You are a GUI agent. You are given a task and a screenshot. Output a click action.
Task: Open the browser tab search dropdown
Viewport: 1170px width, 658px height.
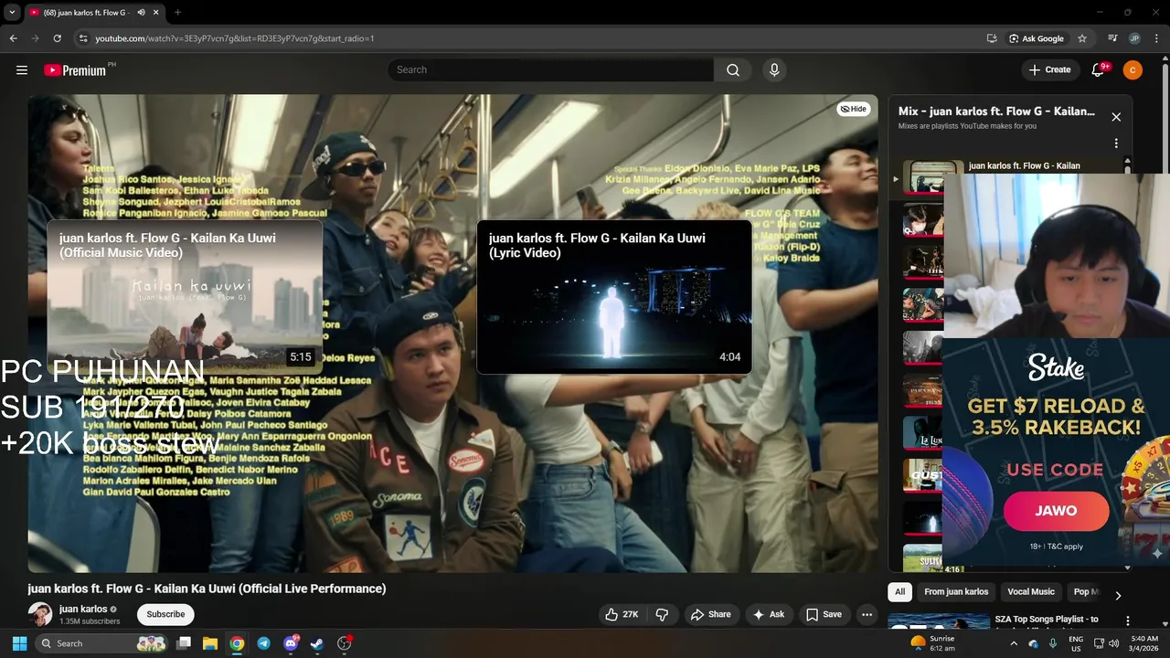coord(12,12)
